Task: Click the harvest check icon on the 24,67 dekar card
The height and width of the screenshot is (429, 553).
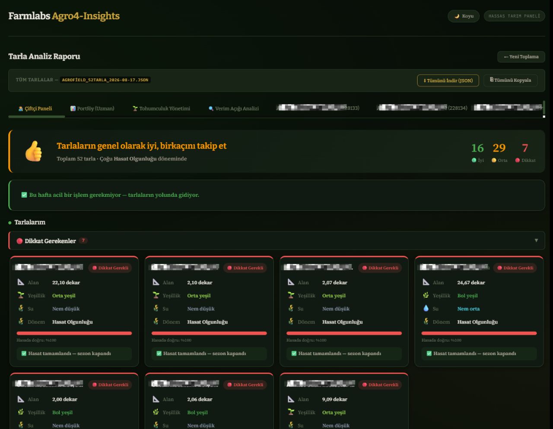Action: pyautogui.click(x=429, y=353)
